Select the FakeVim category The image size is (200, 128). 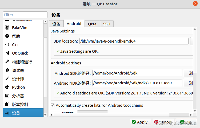click(x=23, y=28)
